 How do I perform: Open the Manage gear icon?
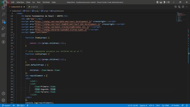3,100
